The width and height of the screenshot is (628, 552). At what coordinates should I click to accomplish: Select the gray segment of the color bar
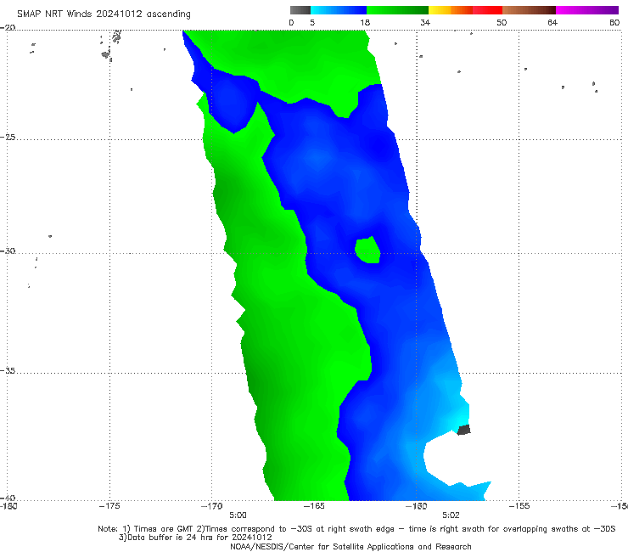coord(300,10)
